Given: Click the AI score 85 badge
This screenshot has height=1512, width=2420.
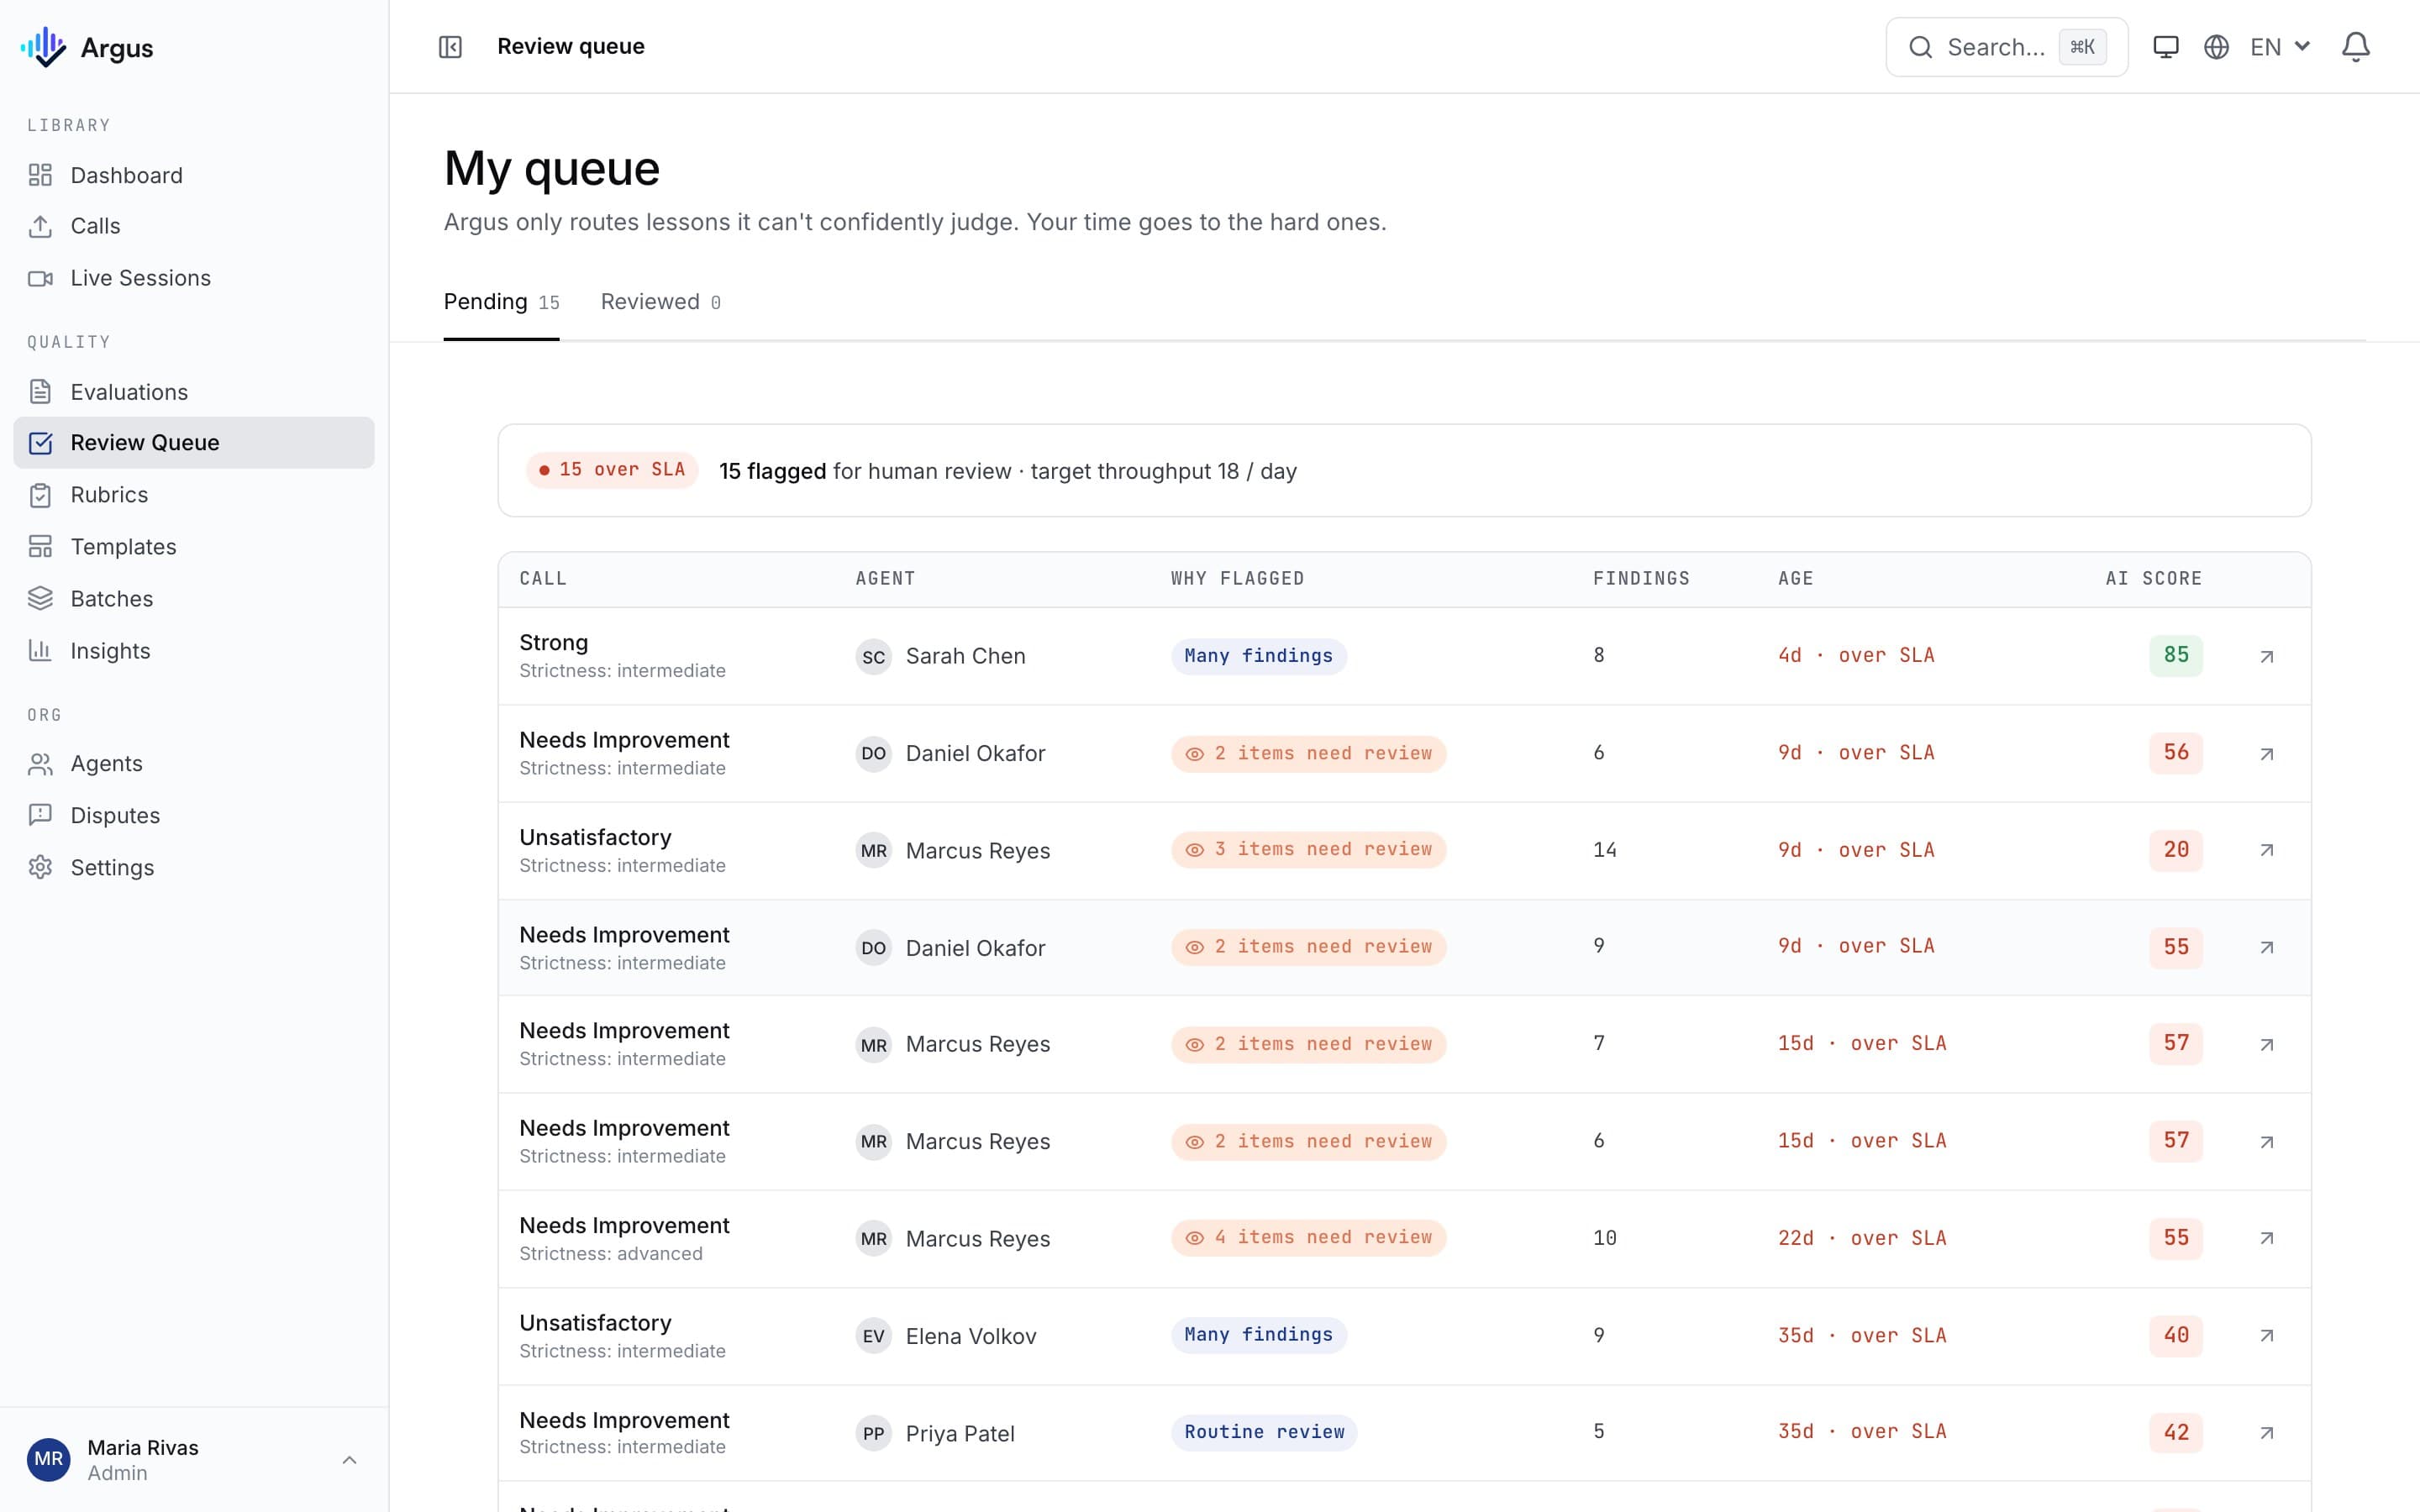Looking at the screenshot, I should pyautogui.click(x=2176, y=656).
